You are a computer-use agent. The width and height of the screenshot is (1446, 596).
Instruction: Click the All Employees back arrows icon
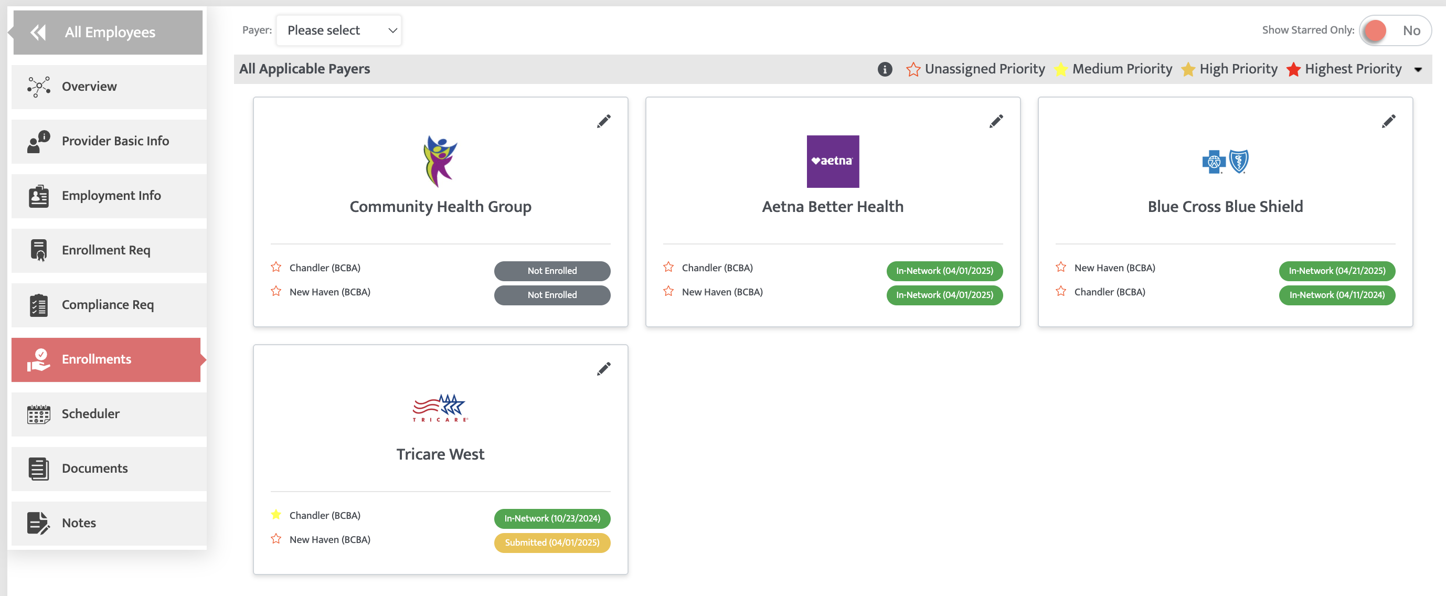pyautogui.click(x=38, y=33)
